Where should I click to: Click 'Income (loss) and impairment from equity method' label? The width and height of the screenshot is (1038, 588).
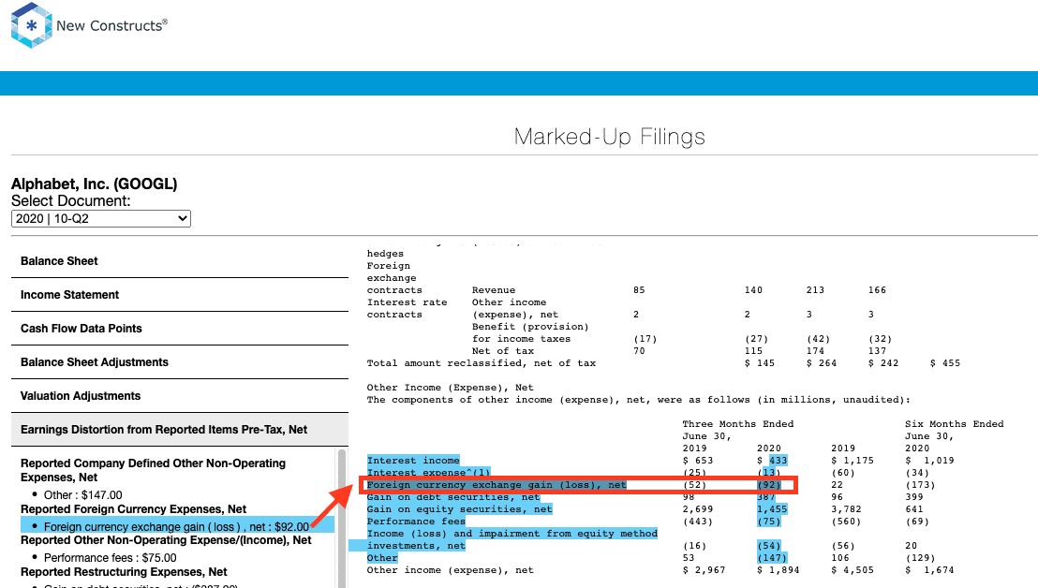(512, 533)
